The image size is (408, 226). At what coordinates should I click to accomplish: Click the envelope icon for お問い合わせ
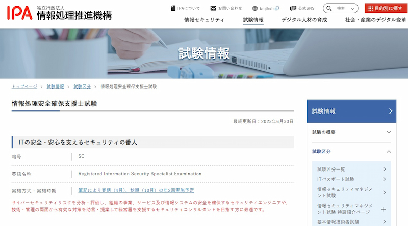click(x=213, y=8)
